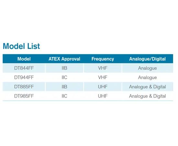Select UHF frequency in DT985FF row
The image size is (178, 146).
pos(103,96)
